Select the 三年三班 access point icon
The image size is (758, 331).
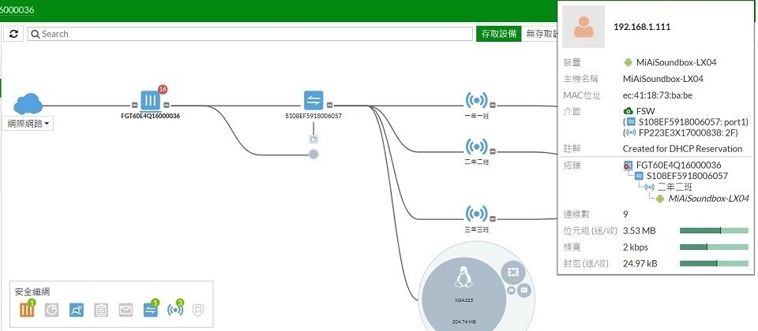[476, 213]
